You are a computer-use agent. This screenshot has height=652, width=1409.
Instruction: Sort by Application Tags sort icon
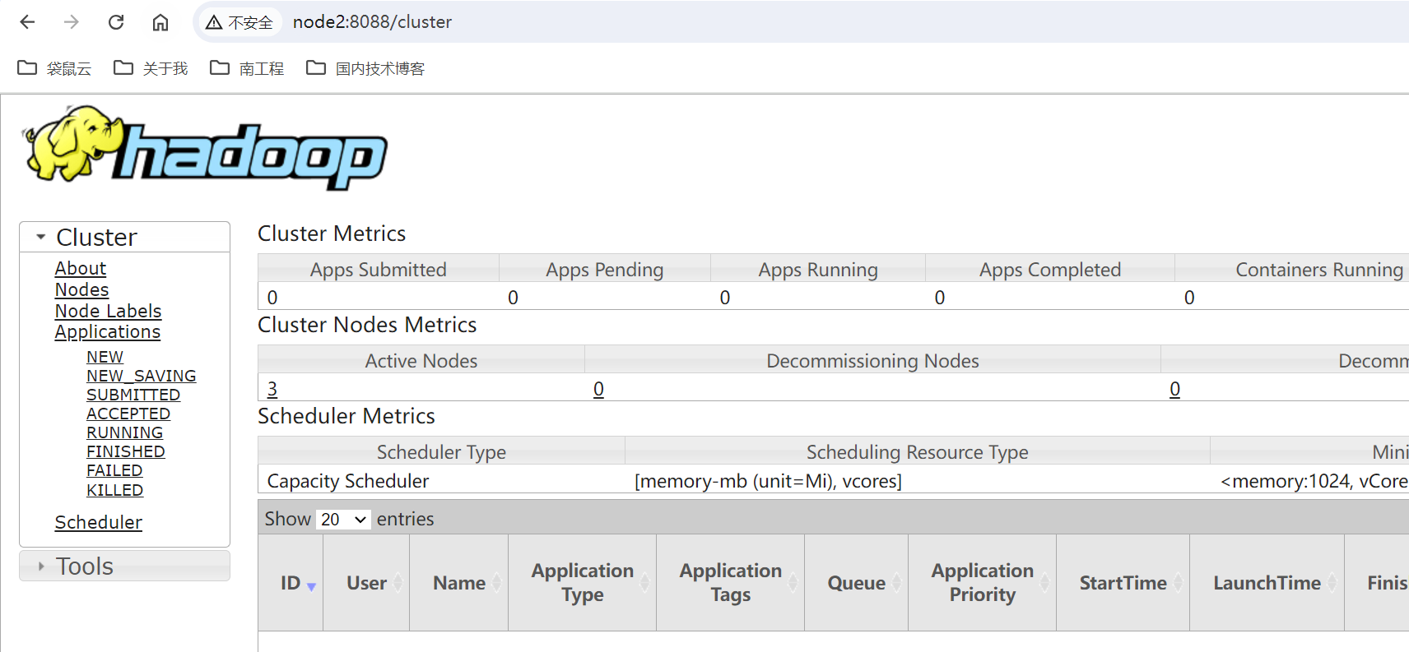point(793,583)
